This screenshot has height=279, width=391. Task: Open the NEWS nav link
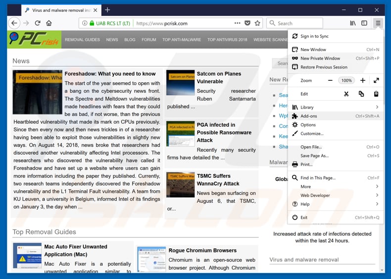pyautogui.click(x=112, y=40)
